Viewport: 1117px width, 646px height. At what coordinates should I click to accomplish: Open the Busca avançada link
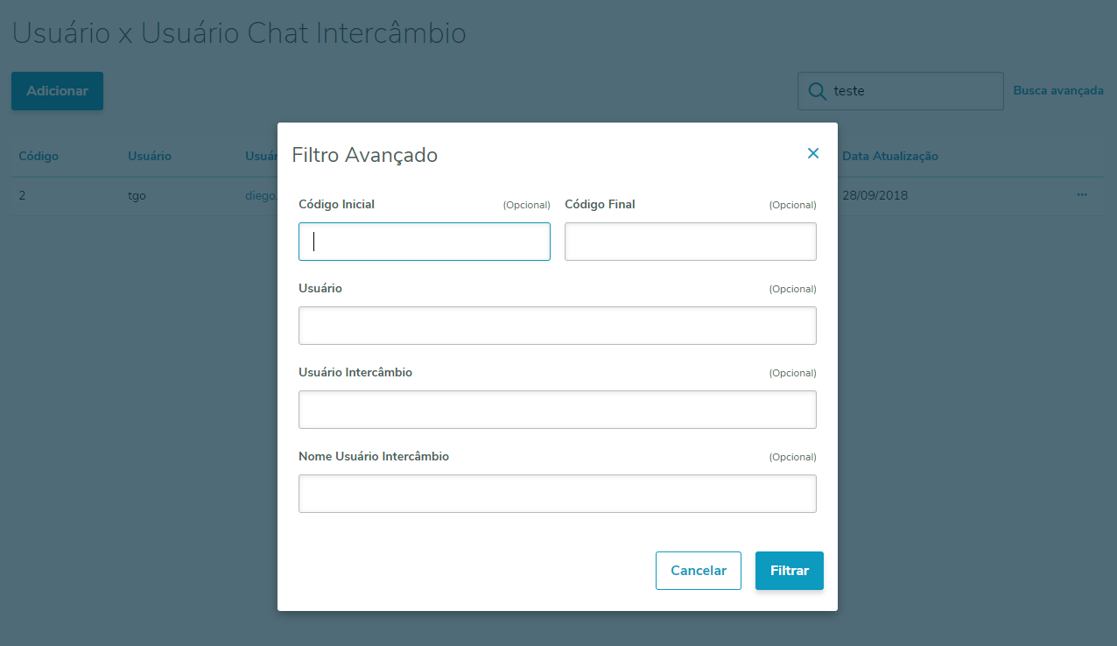(1057, 91)
